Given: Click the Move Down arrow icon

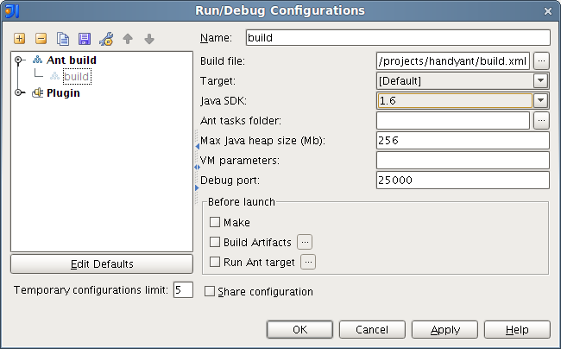Looking at the screenshot, I should click(148, 39).
